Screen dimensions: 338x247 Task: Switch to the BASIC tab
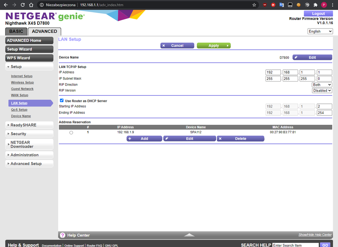(x=16, y=31)
